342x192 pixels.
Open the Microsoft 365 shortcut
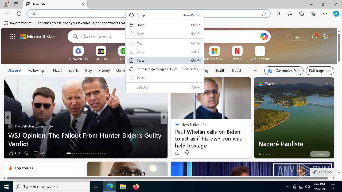[78, 53]
